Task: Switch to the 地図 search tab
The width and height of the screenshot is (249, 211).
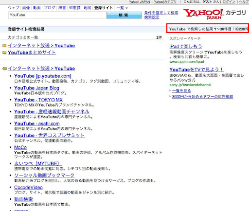Action: click(x=87, y=8)
